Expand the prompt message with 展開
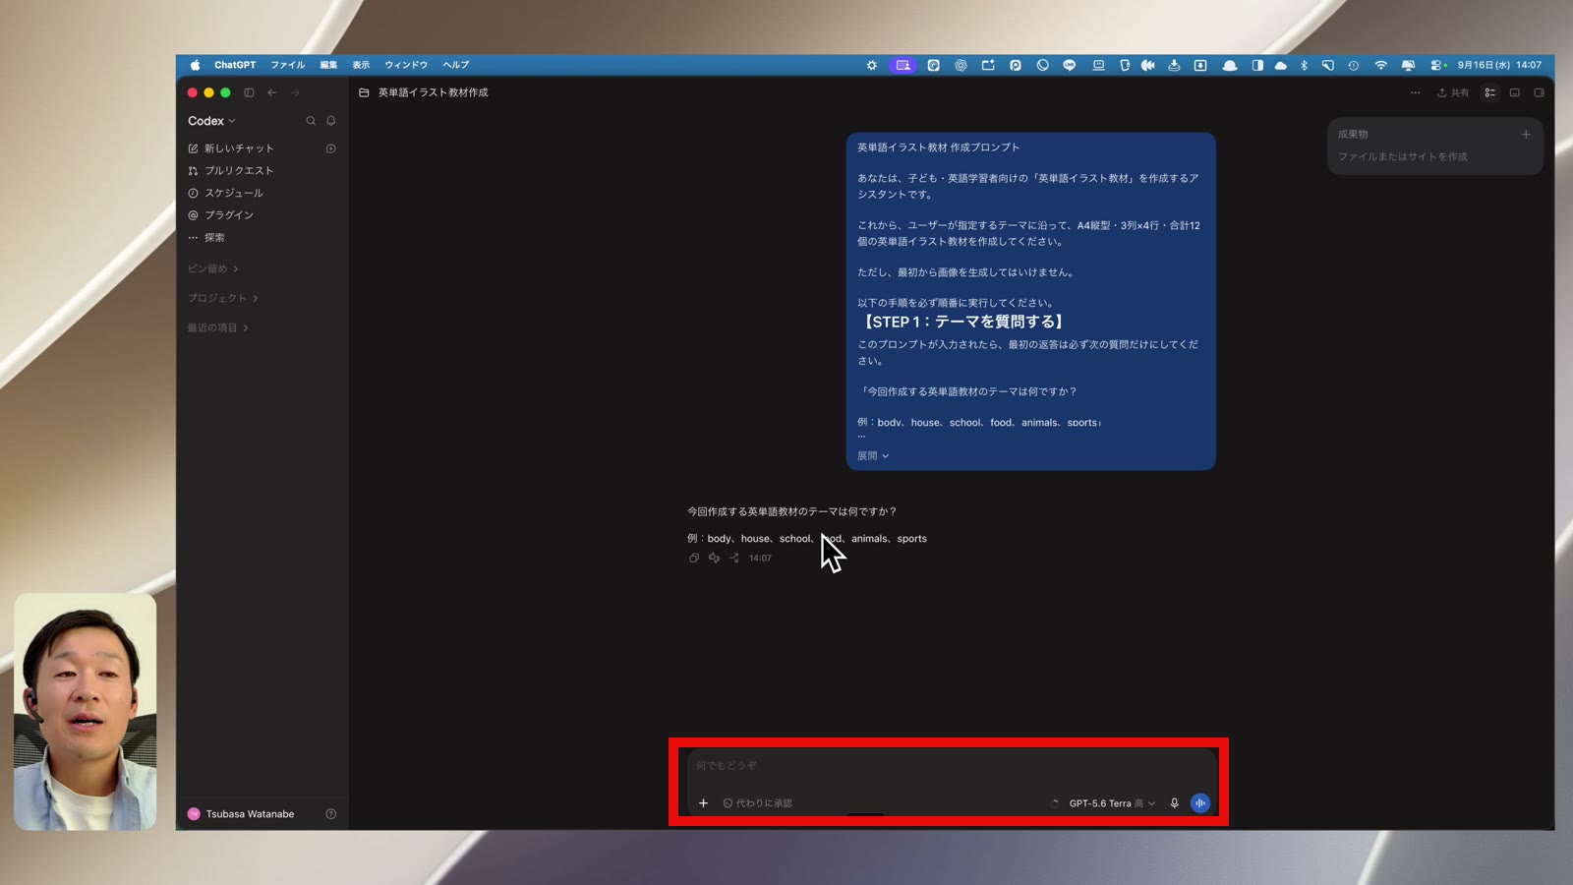 click(873, 455)
